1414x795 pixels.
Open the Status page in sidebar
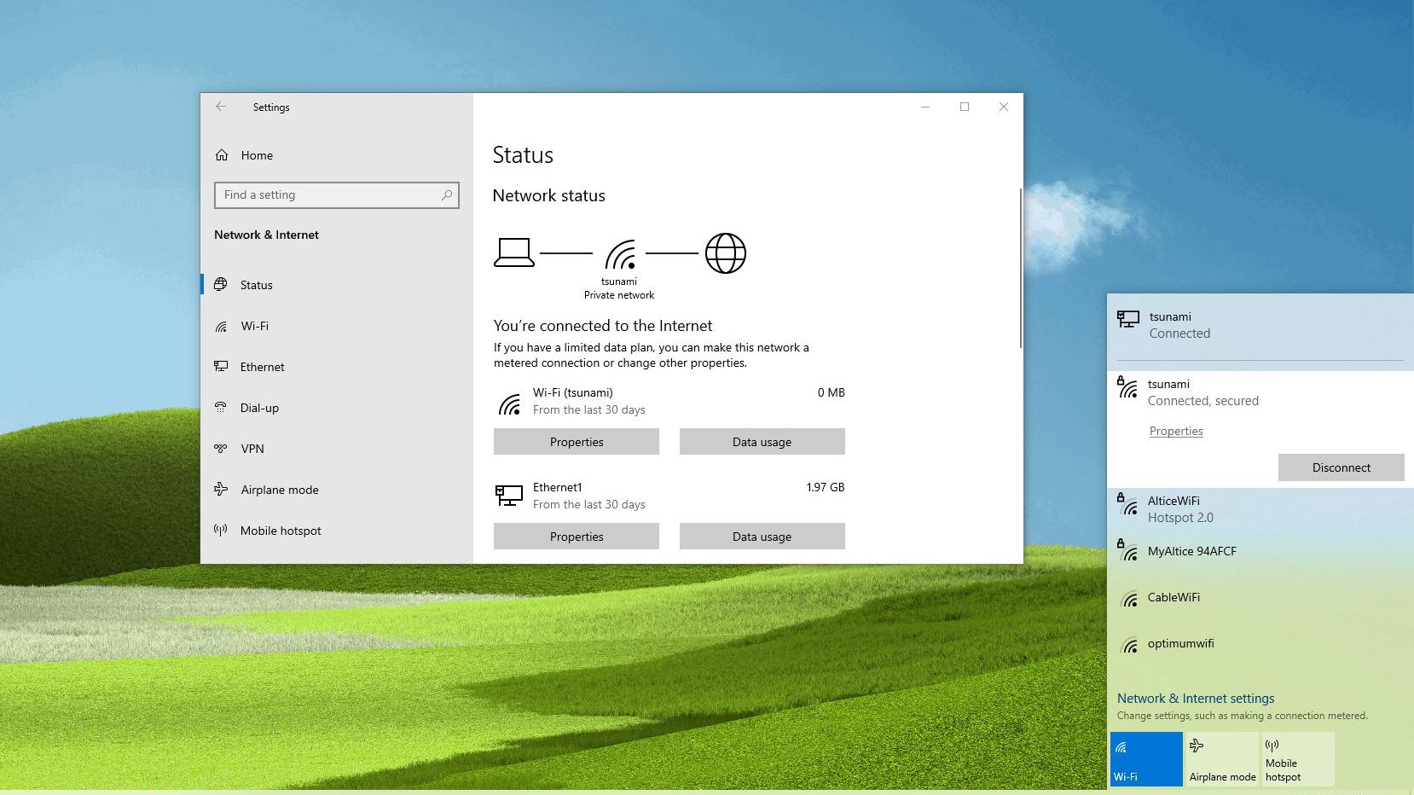[337, 285]
